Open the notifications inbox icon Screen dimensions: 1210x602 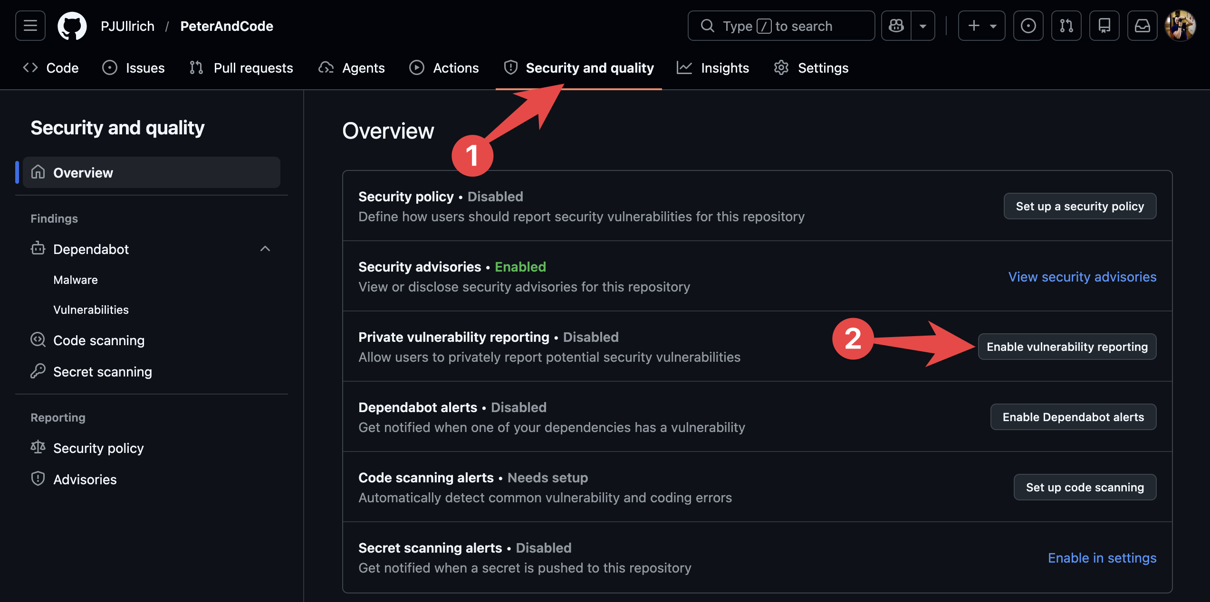[1142, 26]
